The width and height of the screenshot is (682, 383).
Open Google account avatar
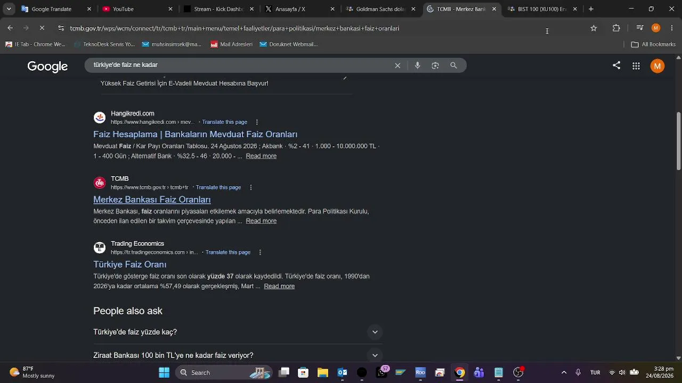(657, 66)
